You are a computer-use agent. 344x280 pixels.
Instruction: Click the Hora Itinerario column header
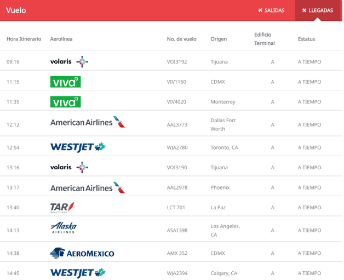click(24, 39)
